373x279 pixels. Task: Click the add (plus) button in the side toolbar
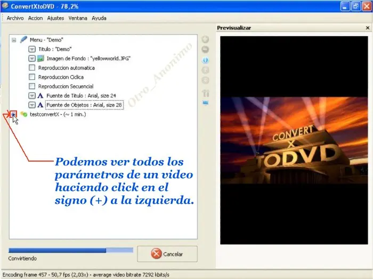click(205, 39)
